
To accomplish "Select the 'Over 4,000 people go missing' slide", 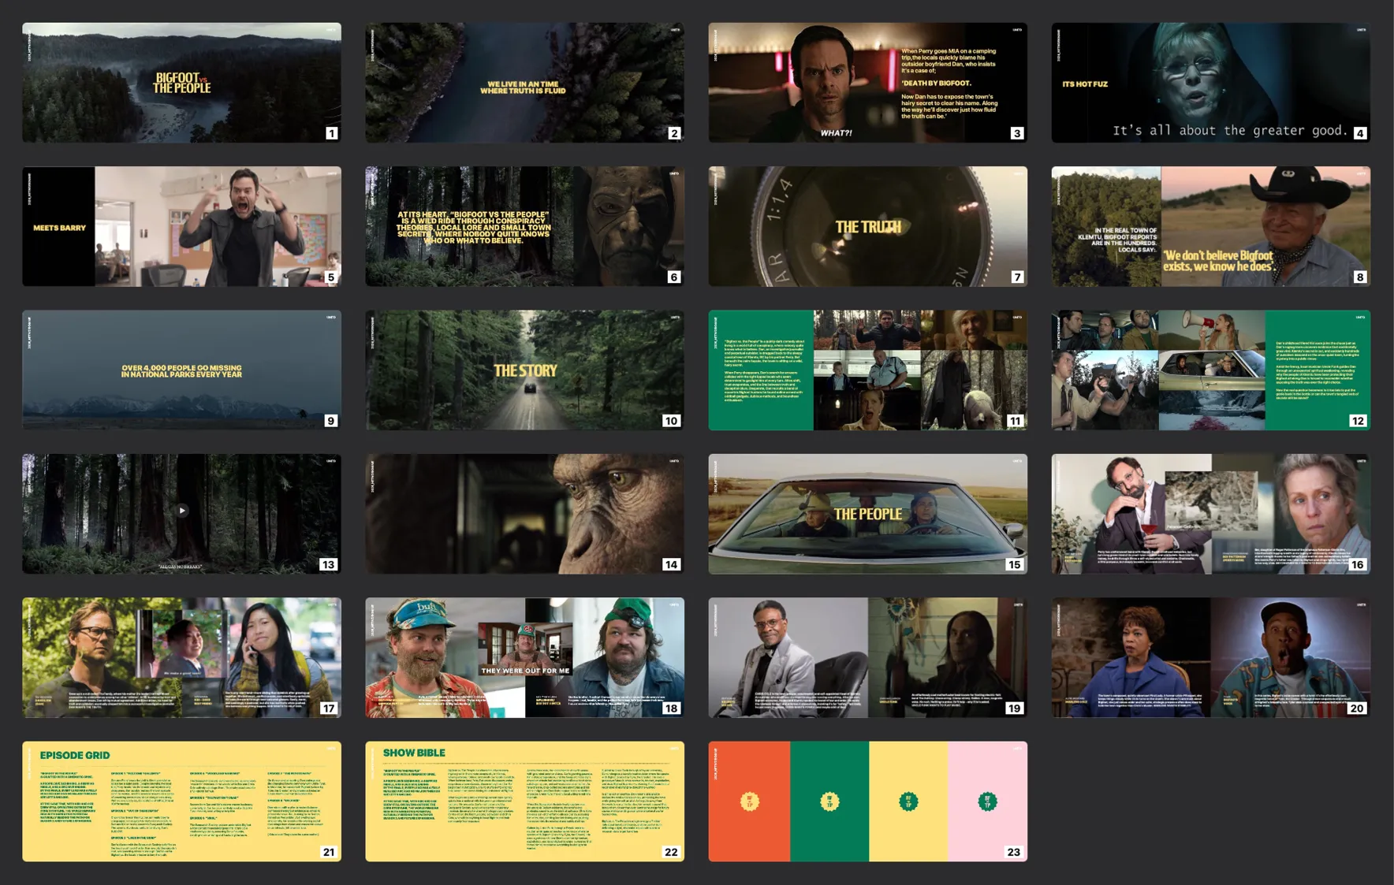I will (x=181, y=370).
